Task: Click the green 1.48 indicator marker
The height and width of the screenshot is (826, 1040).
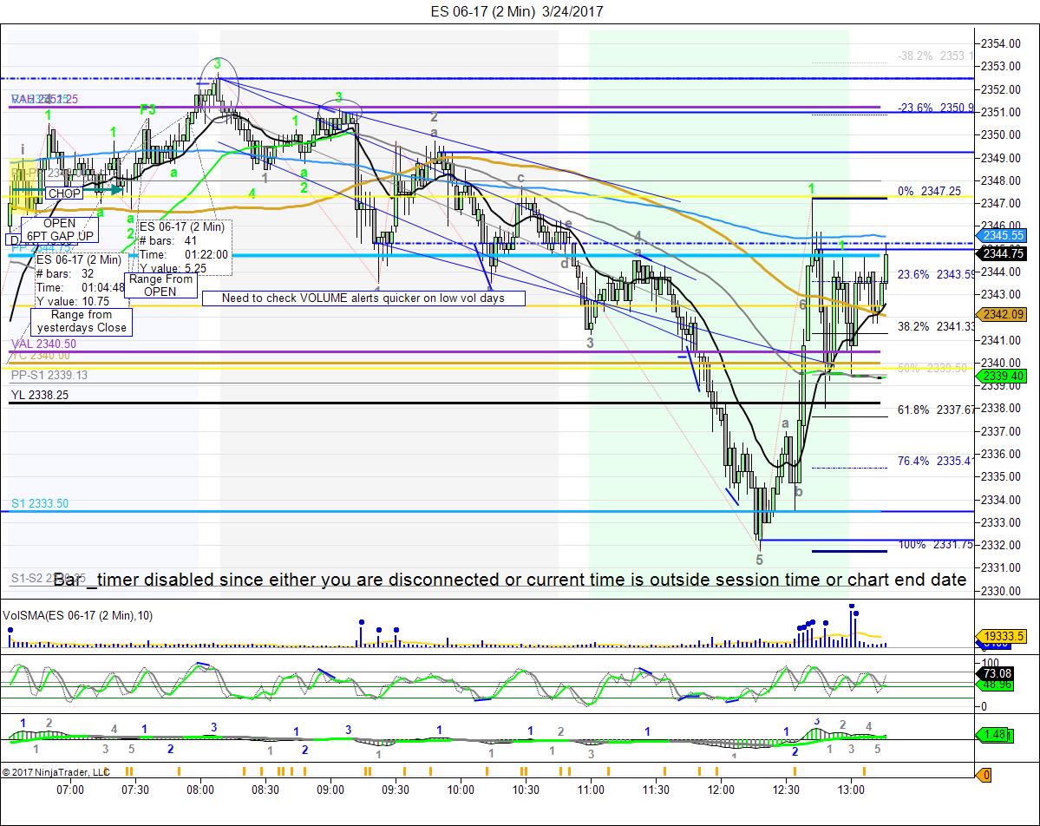Action: coord(995,734)
